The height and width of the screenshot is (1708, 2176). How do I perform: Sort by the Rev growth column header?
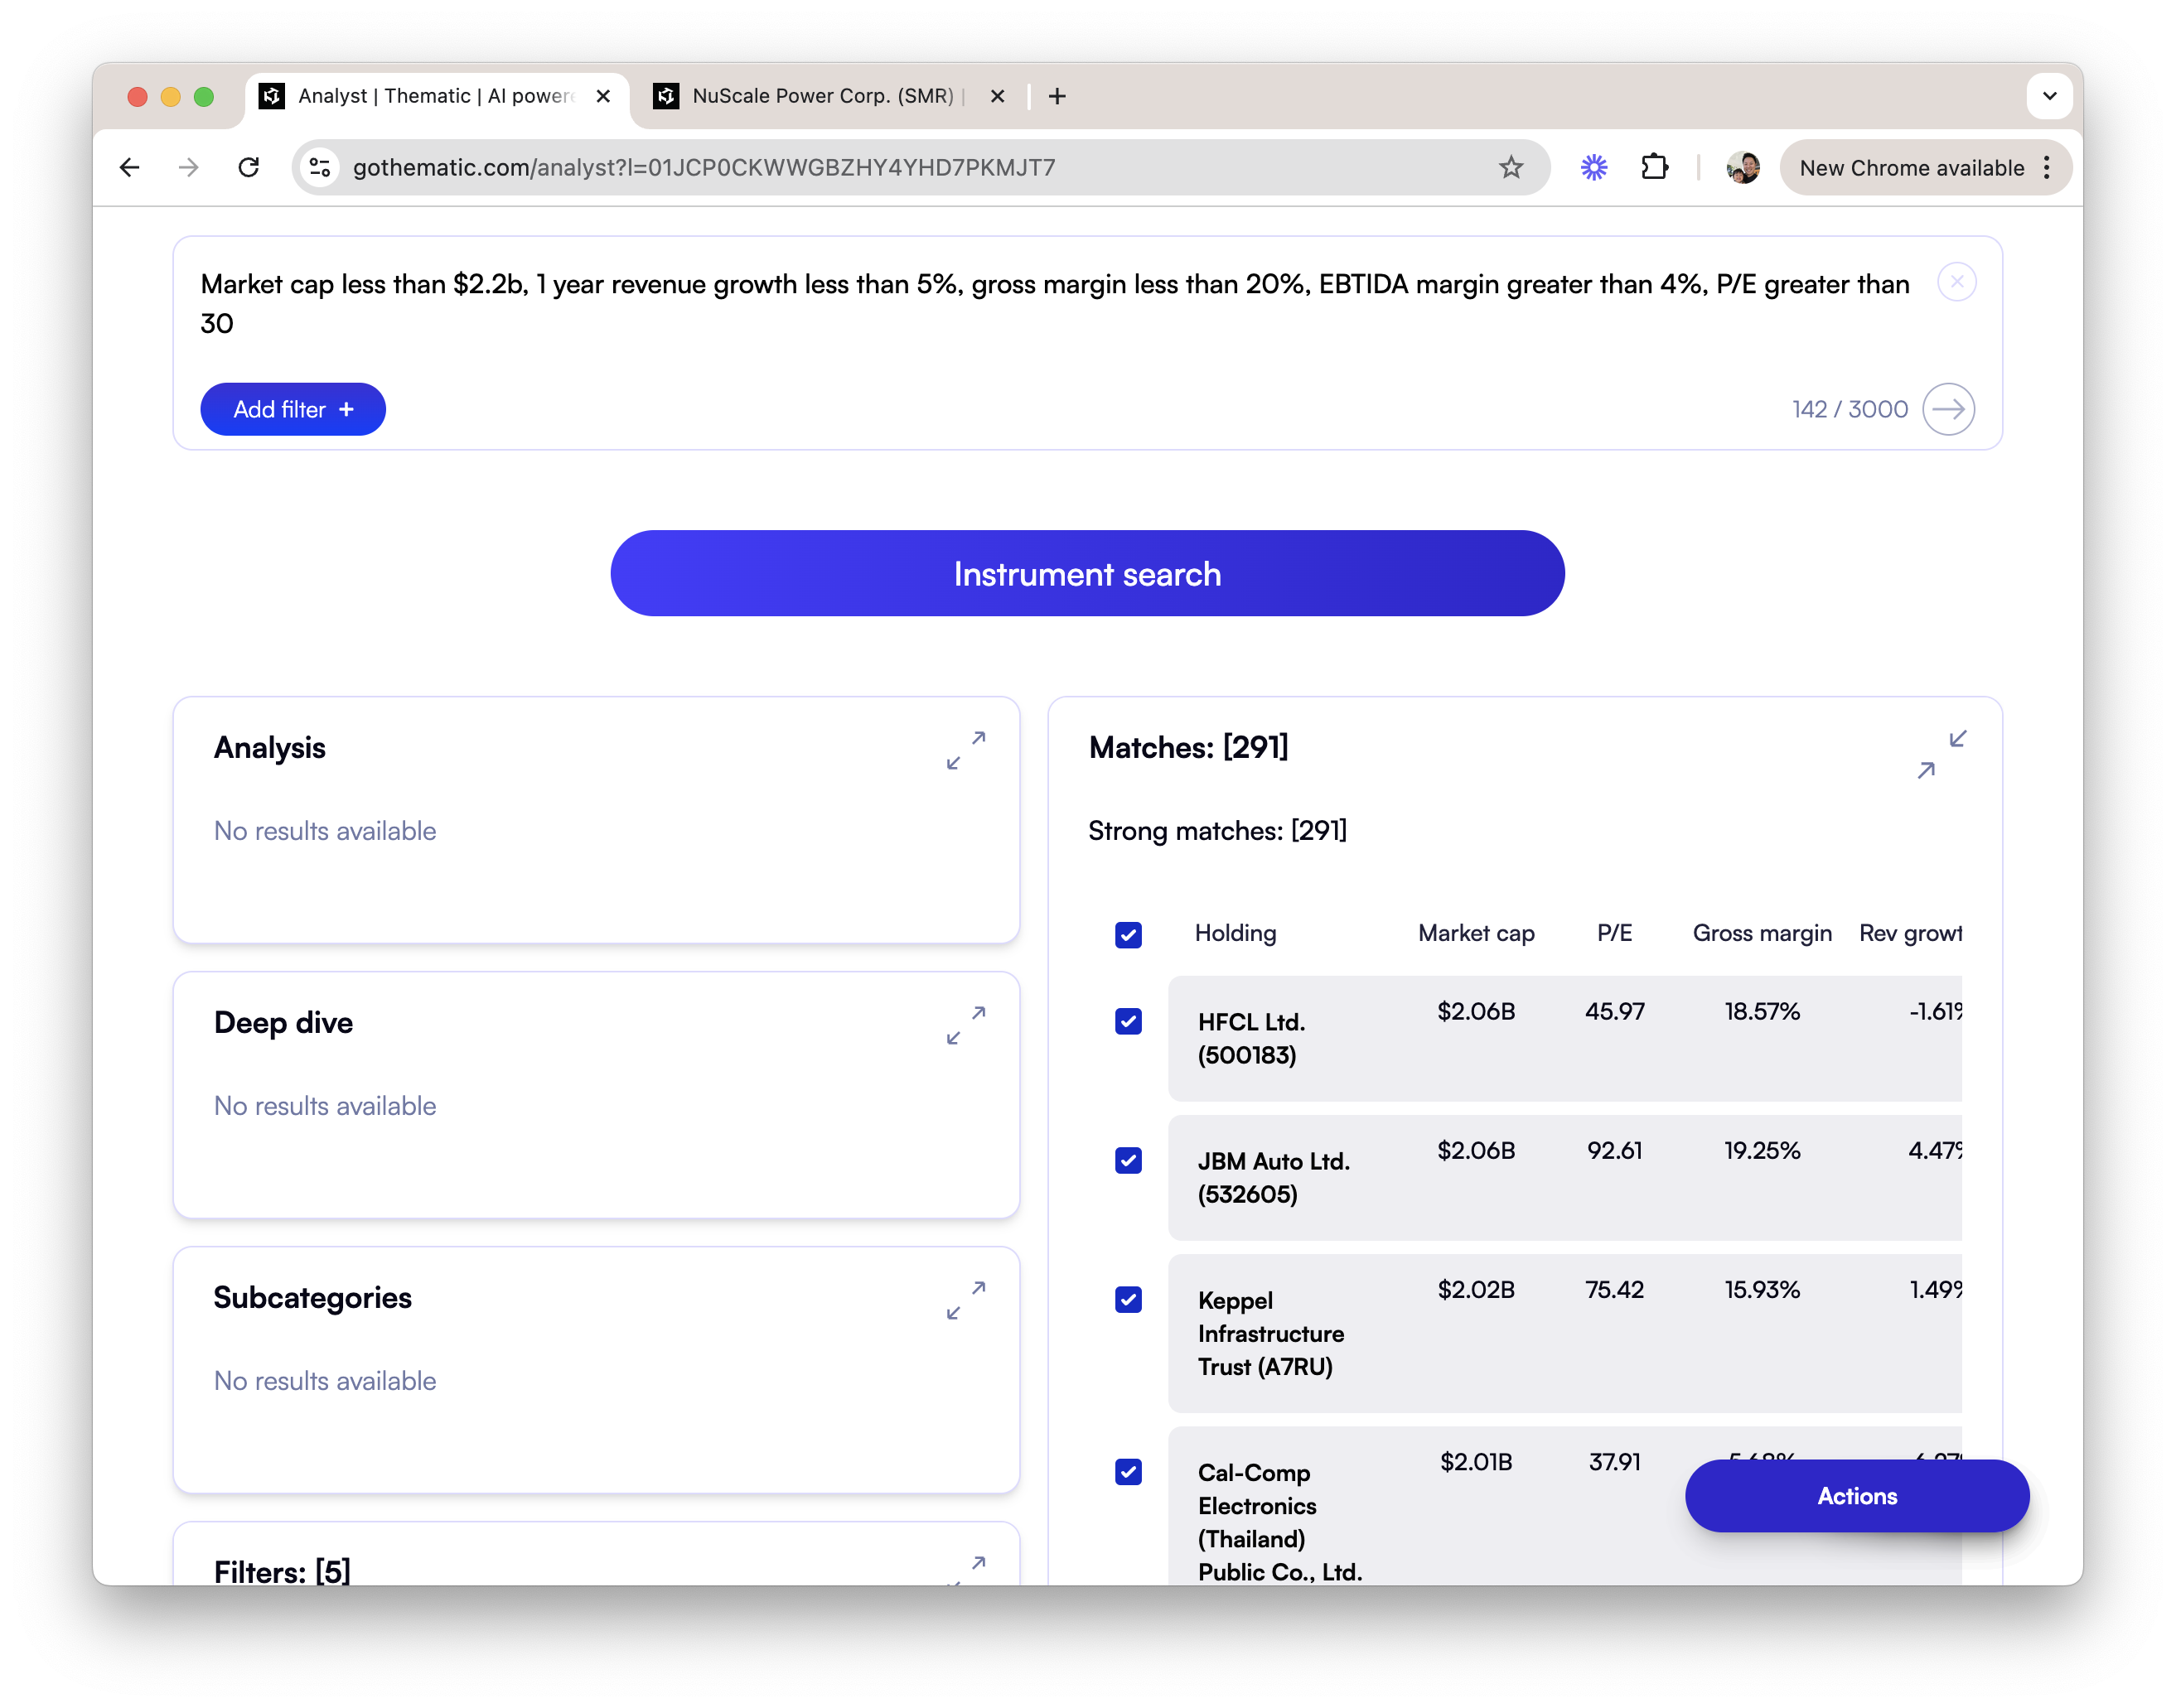[x=1910, y=933]
